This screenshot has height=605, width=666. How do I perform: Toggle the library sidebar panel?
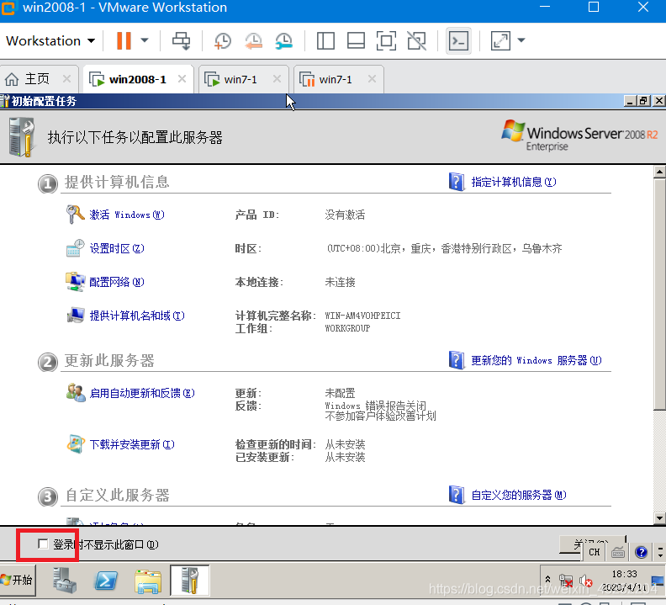[325, 41]
